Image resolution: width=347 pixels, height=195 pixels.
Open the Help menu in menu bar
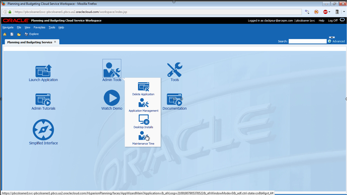[x=61, y=27]
